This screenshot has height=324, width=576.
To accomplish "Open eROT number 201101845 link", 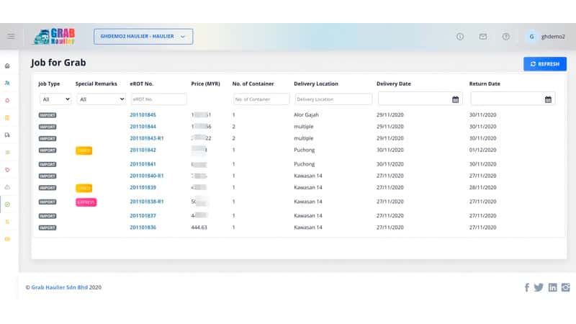I will (x=143, y=115).
